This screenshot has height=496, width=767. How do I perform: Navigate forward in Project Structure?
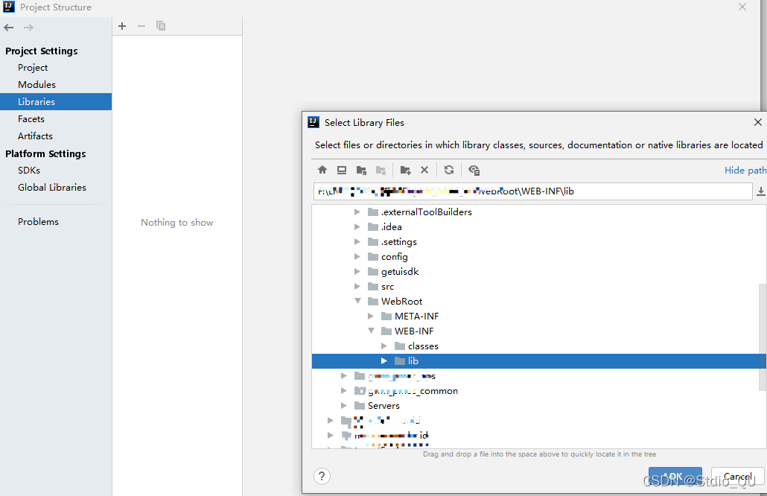coord(28,28)
